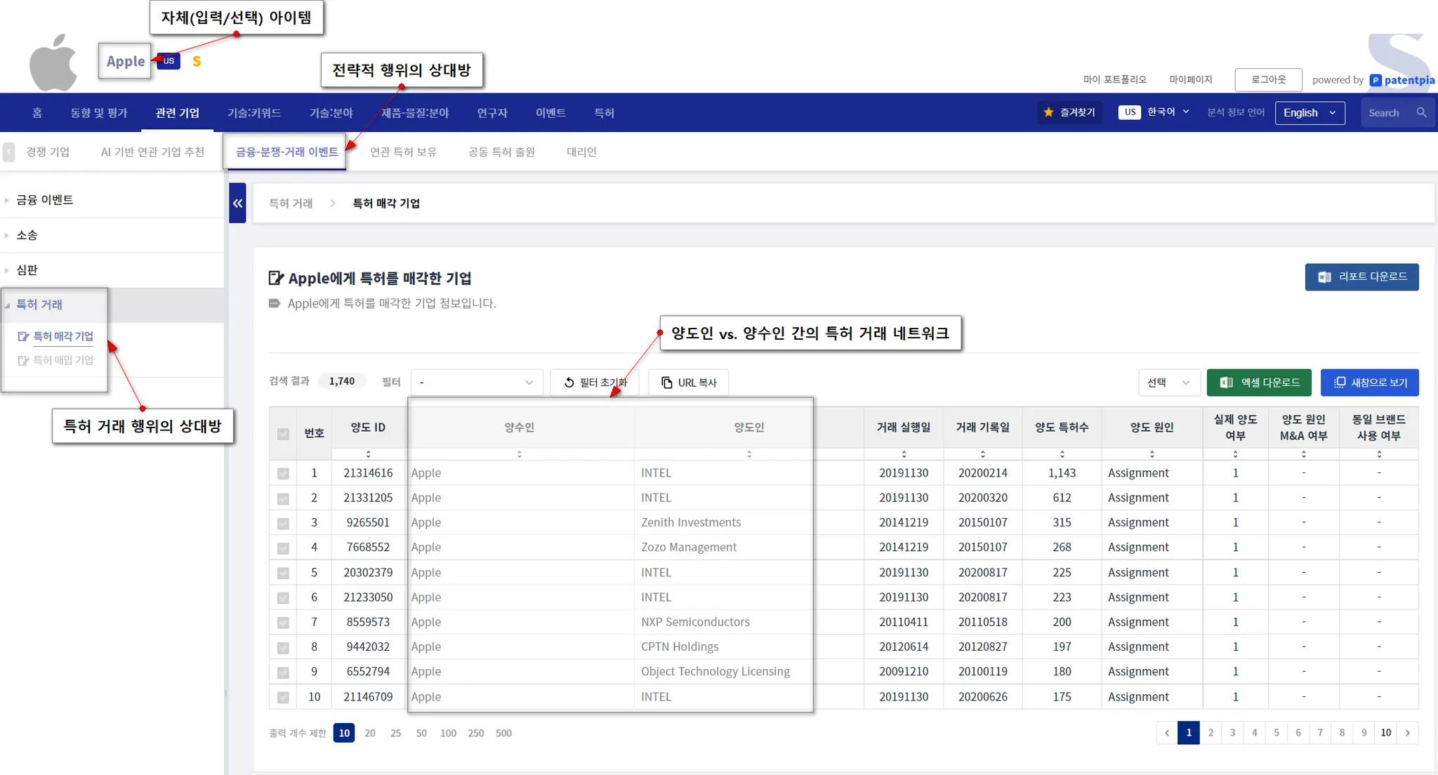Screen dimensions: 1438x775
Task: Select the 기술:키워드 menu item
Action: coord(254,112)
